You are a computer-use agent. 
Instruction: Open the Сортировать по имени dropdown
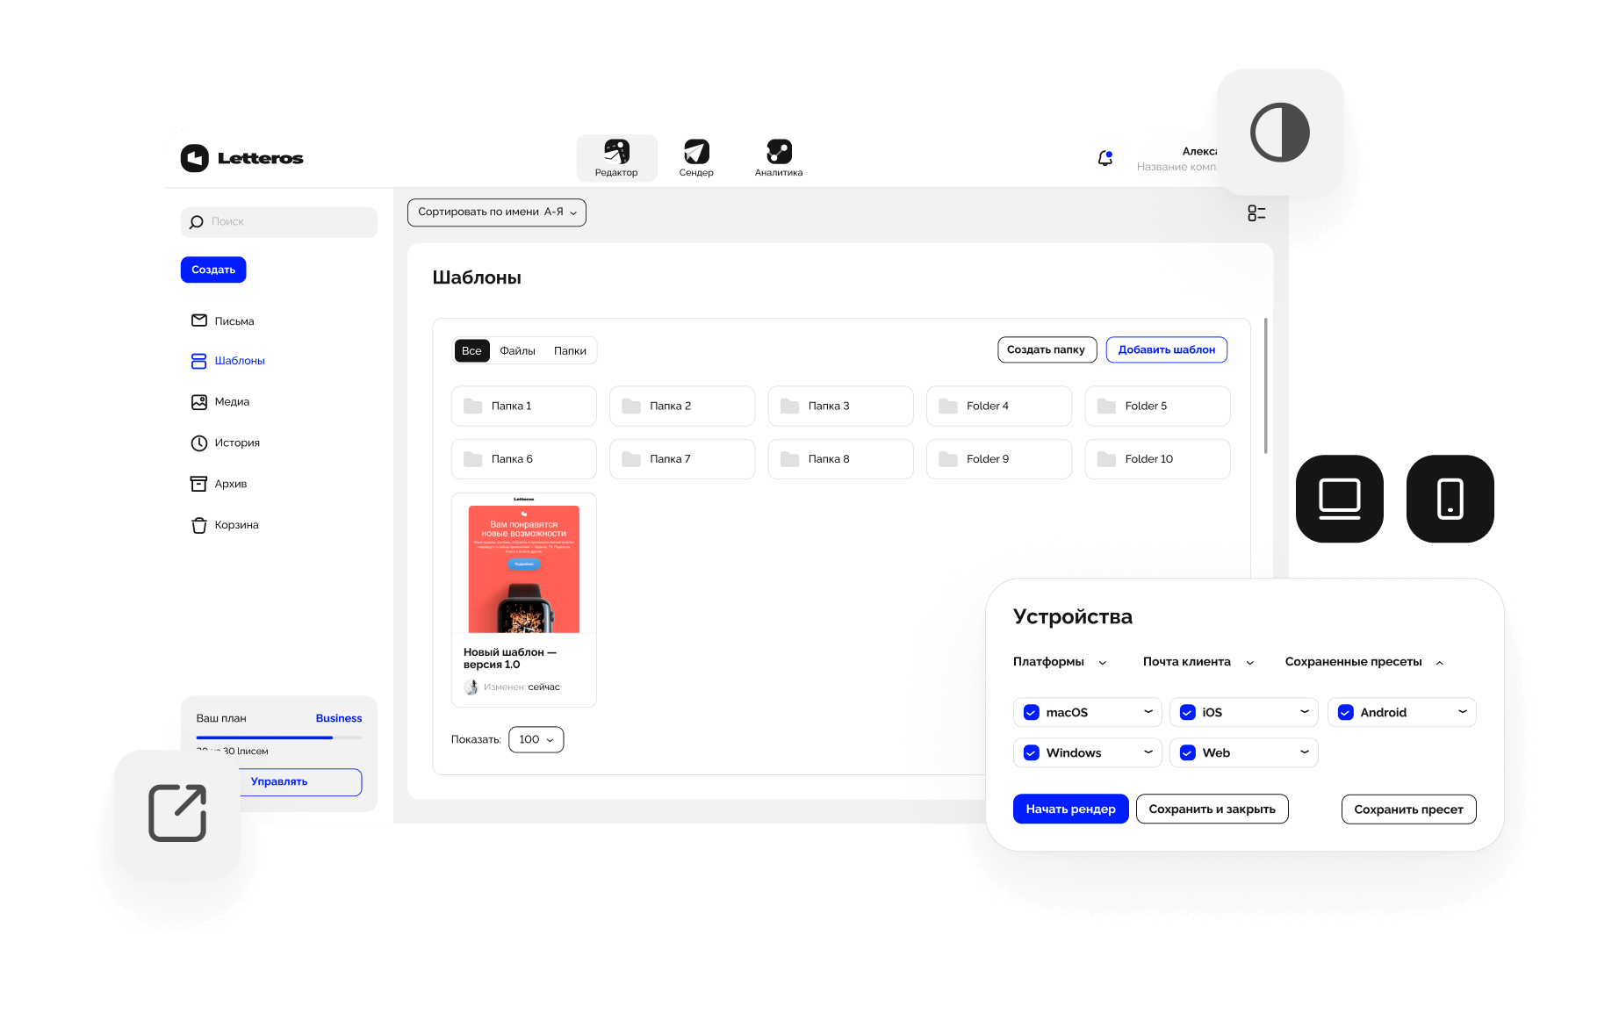pos(497,212)
